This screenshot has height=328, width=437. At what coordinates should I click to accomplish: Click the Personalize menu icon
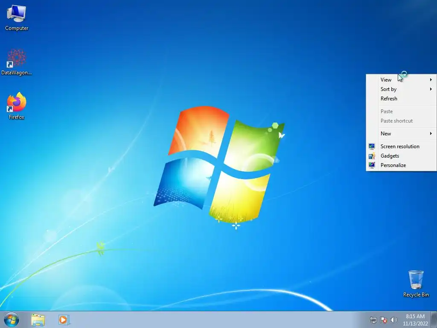(x=372, y=165)
